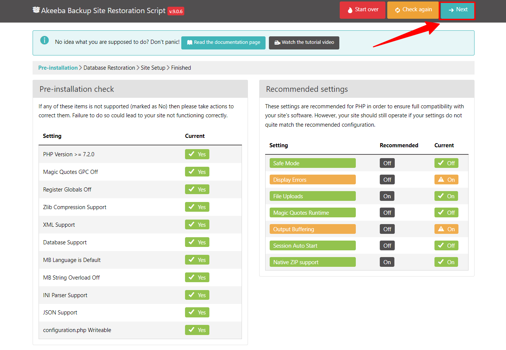The width and height of the screenshot is (506, 350).
Task: Click Native ZIP support current On badge
Action: (446, 262)
